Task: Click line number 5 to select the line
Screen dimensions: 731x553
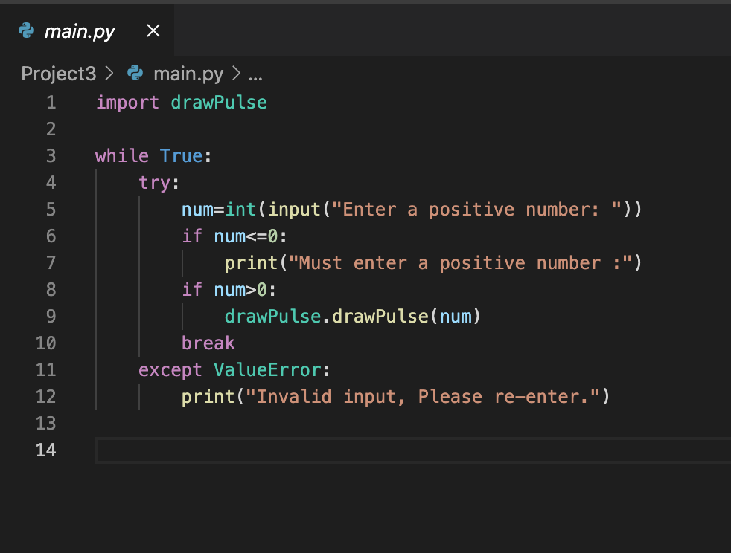Action: tap(51, 209)
